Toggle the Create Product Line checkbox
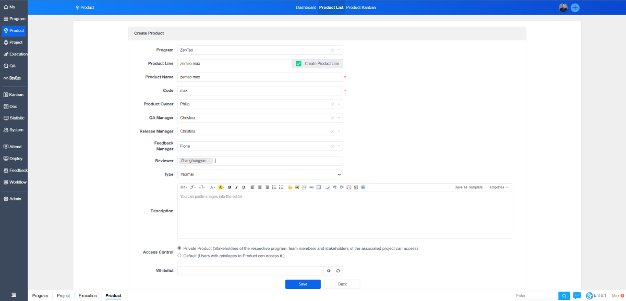The image size is (626, 301). [x=298, y=64]
